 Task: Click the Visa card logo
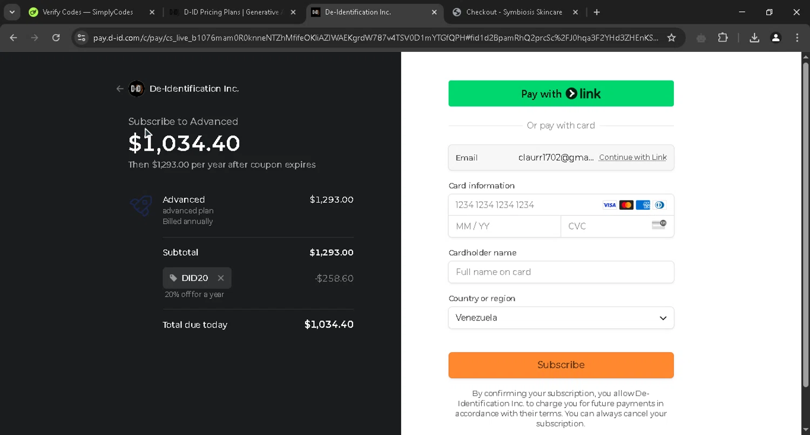pyautogui.click(x=610, y=205)
